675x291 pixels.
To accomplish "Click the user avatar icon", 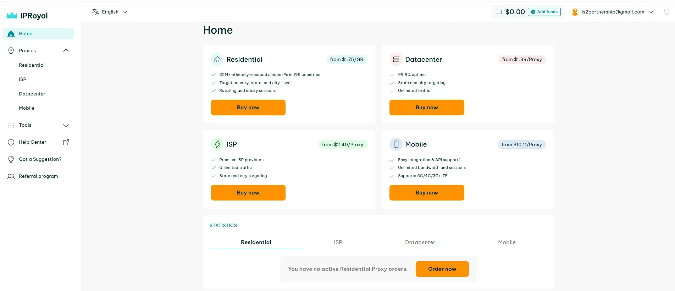I will [x=575, y=12].
